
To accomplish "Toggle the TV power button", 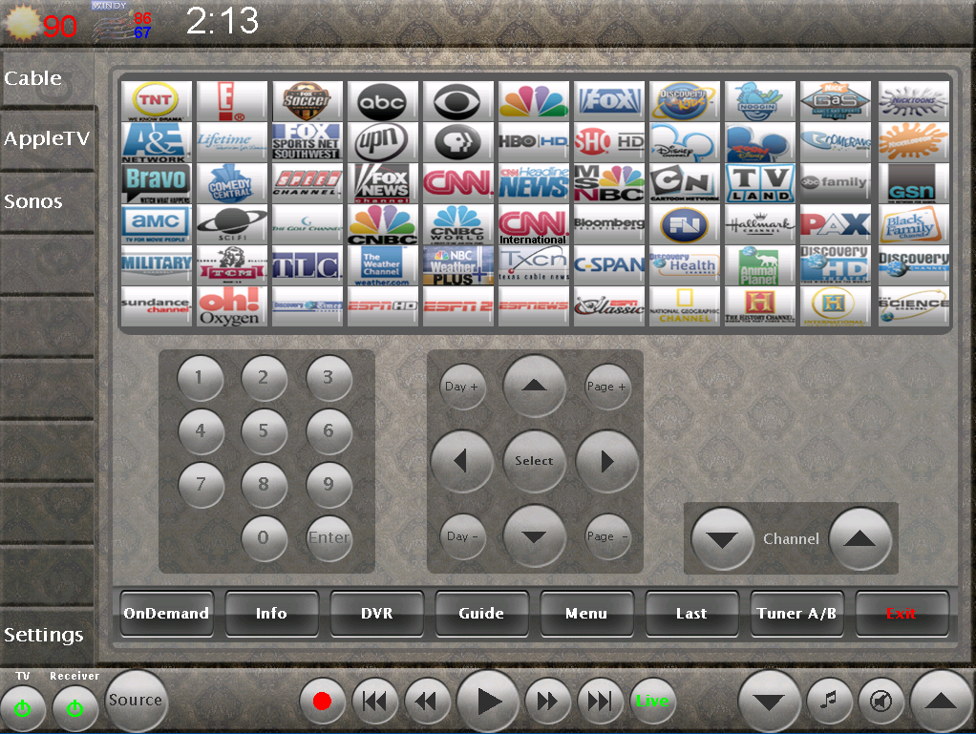I will [22, 708].
